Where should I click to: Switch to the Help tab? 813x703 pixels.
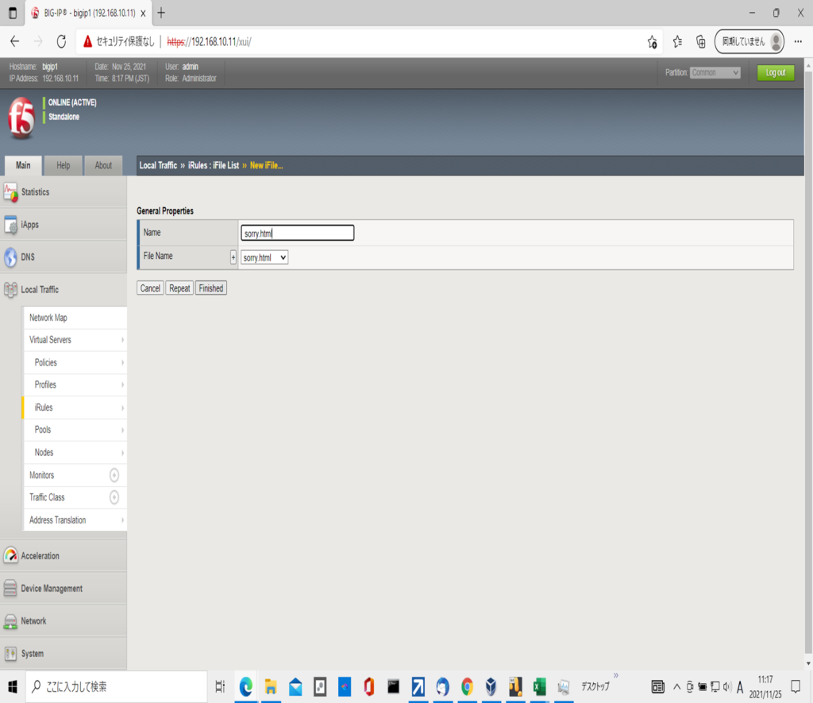point(64,165)
